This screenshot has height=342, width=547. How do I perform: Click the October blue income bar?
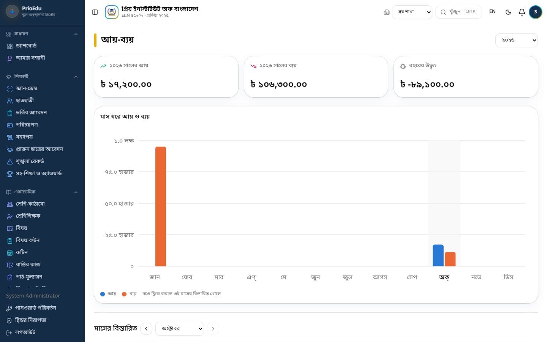438,255
